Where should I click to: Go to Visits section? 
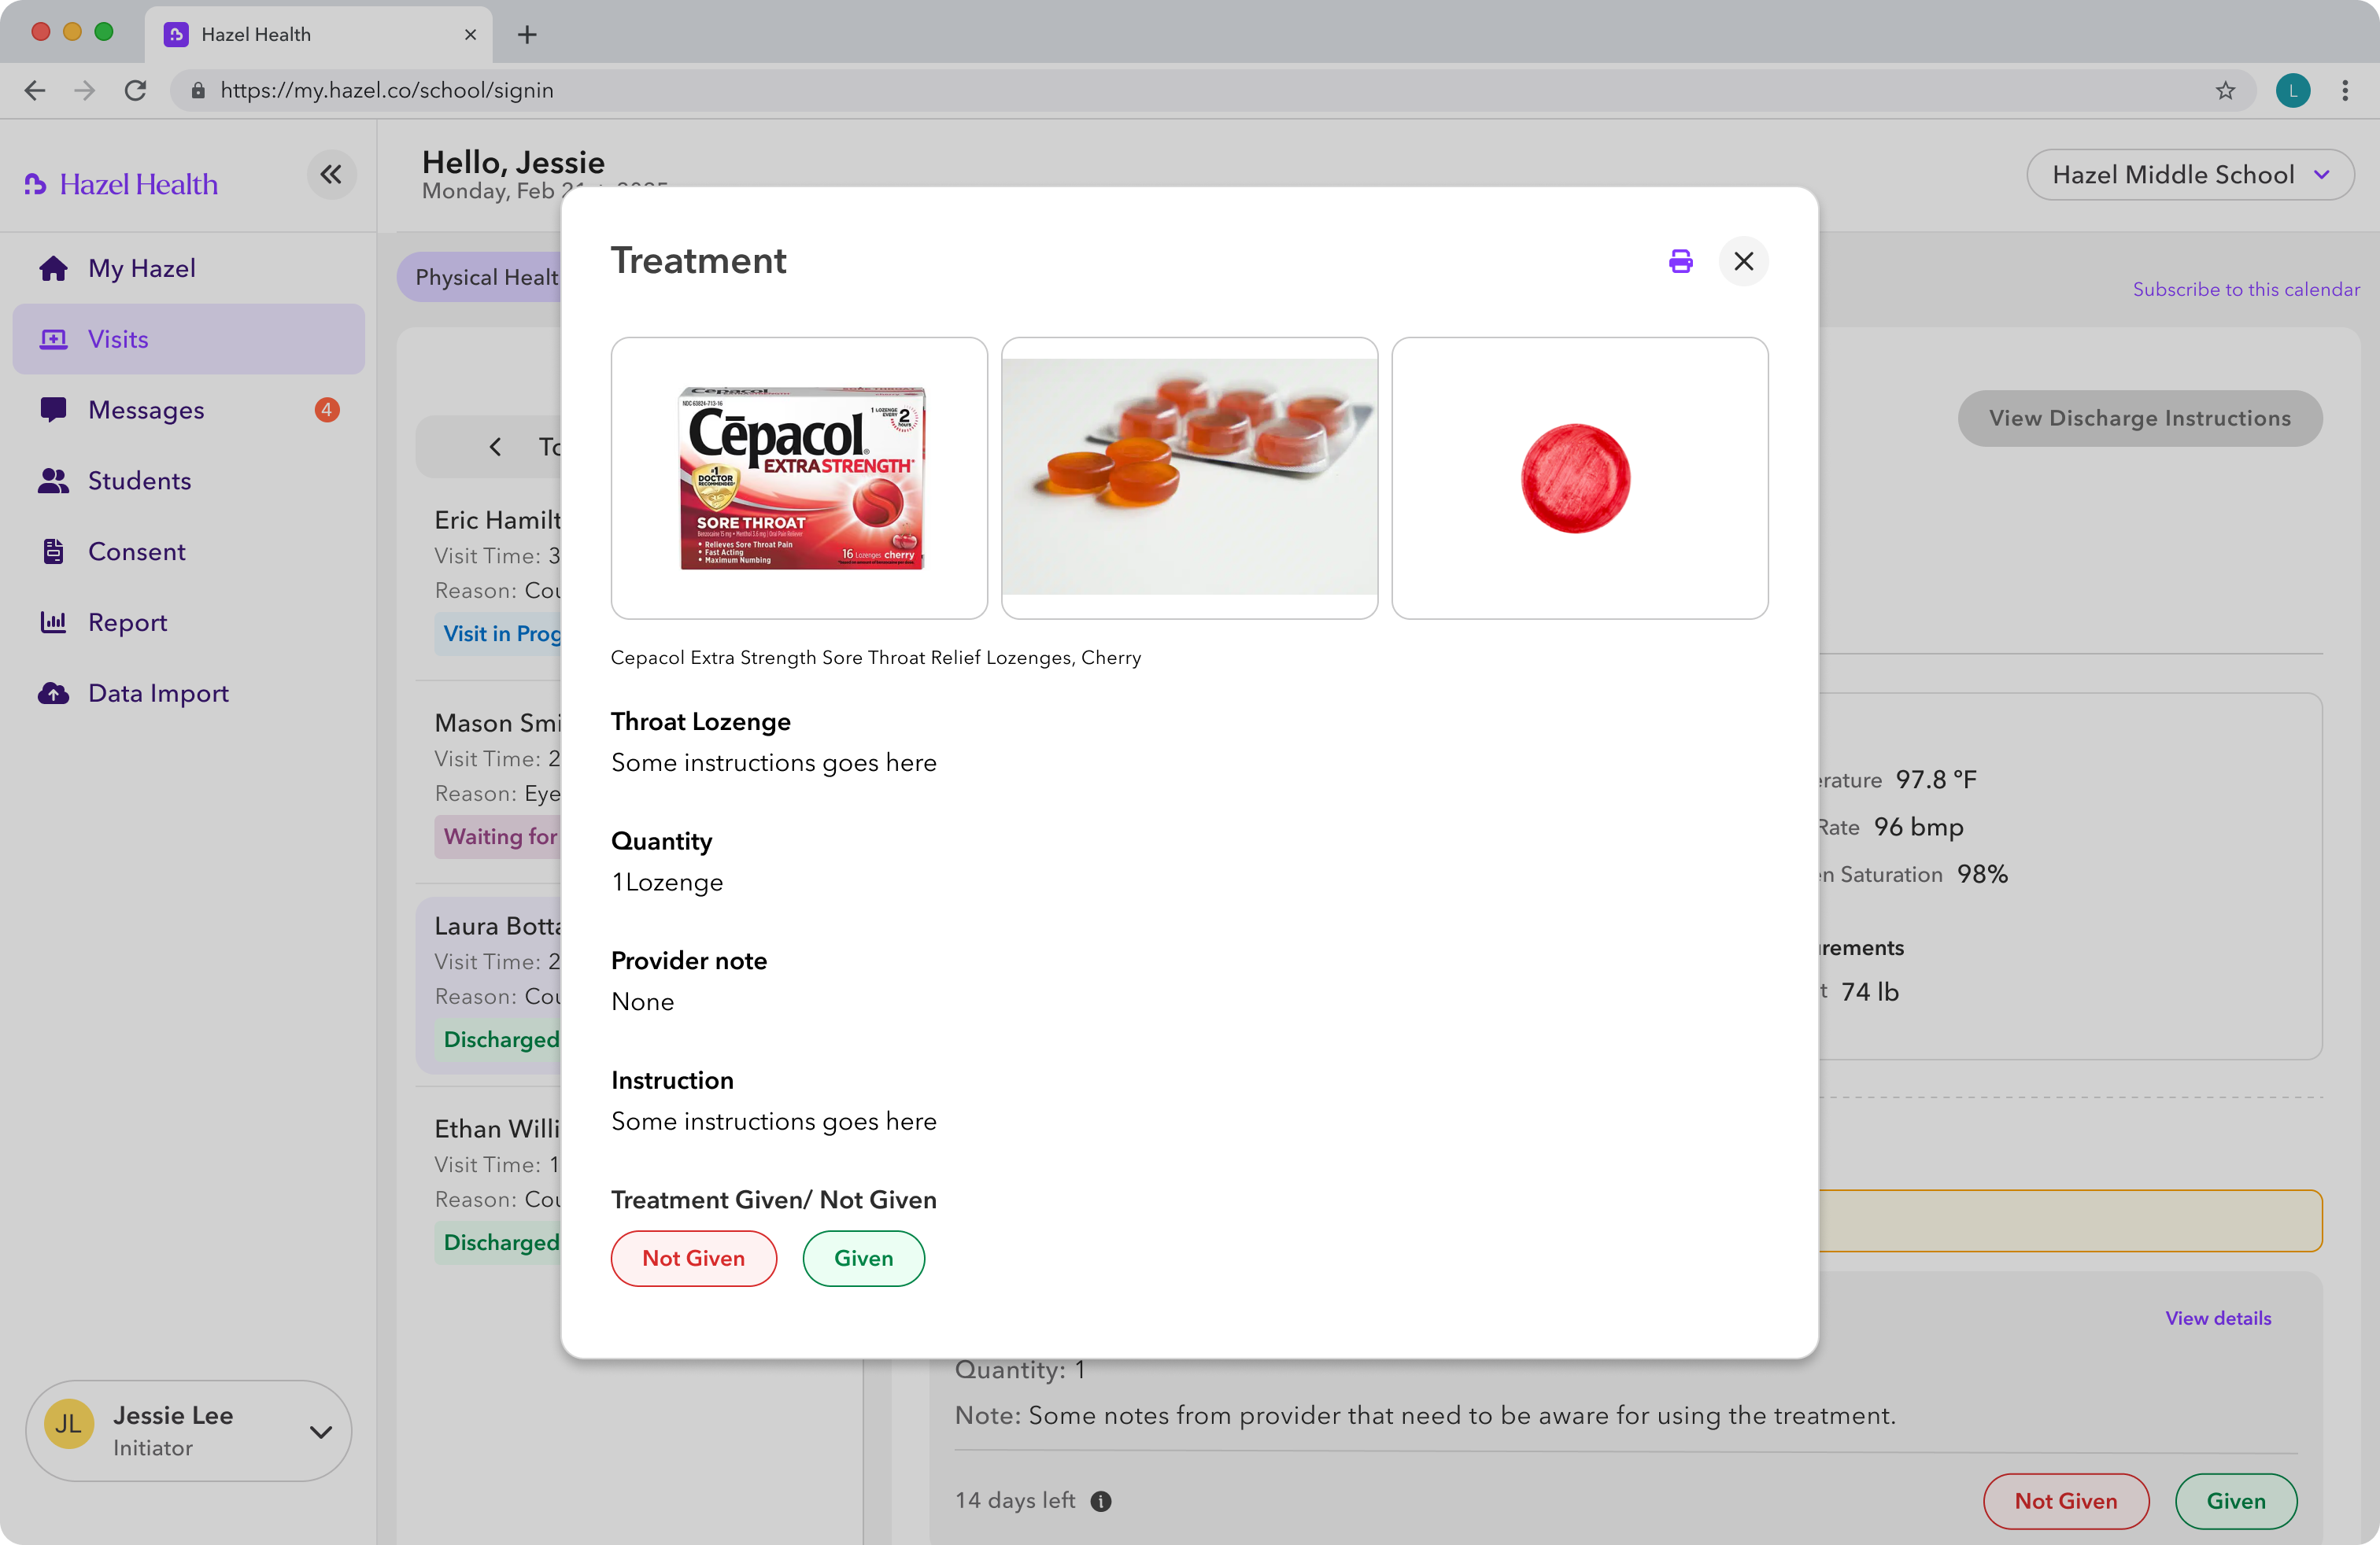[188, 339]
